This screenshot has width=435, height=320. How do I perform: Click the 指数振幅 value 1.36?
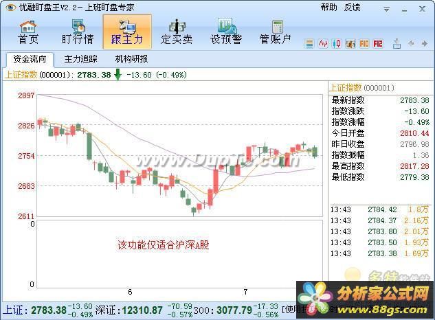click(421, 155)
